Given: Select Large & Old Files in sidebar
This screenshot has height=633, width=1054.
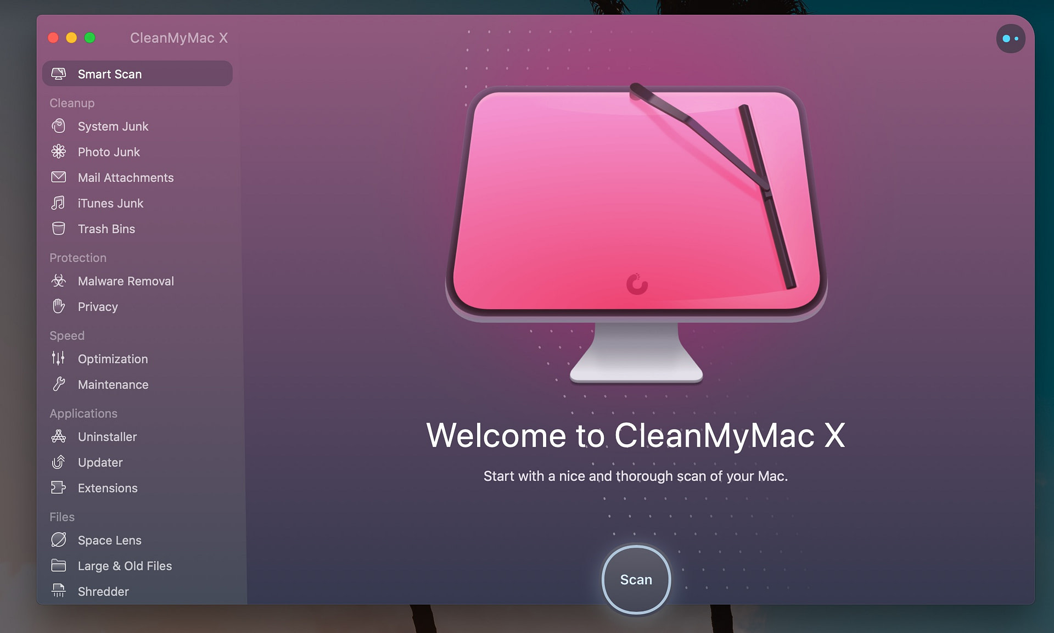Looking at the screenshot, I should (x=124, y=565).
